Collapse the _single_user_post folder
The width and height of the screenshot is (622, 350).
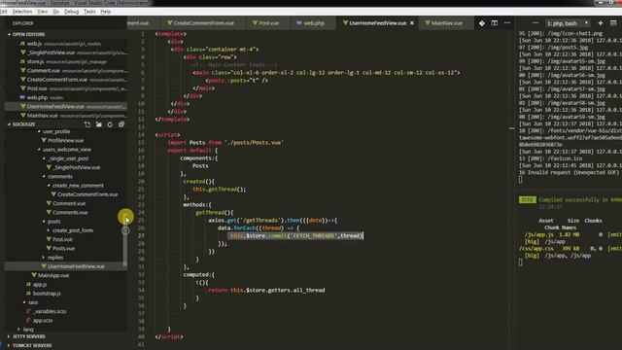coord(68,158)
